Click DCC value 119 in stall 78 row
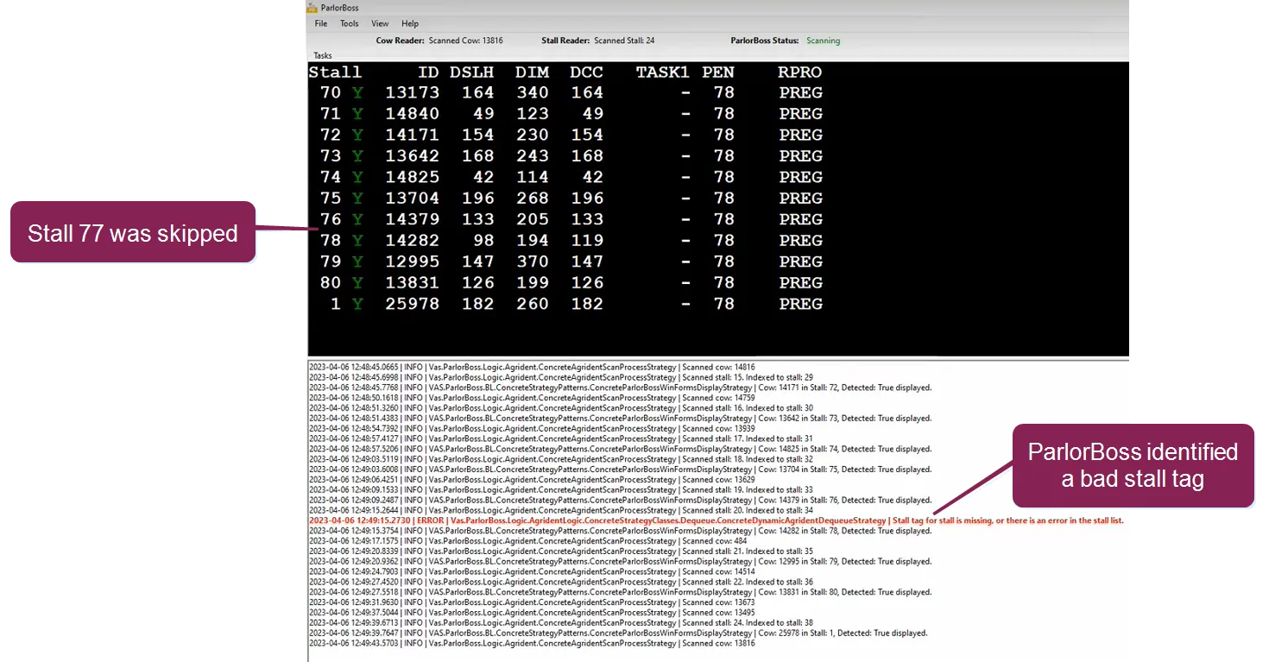Viewport: 1269px width, 662px height. (586, 241)
